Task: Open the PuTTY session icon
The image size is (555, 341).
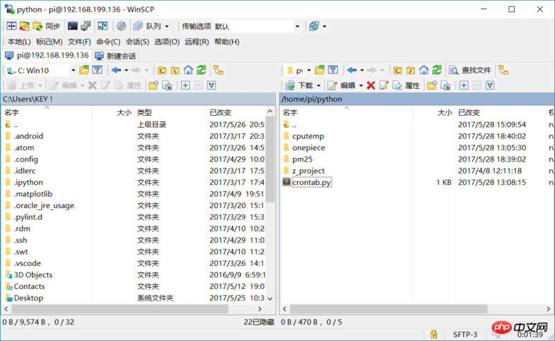Action: pos(86,26)
